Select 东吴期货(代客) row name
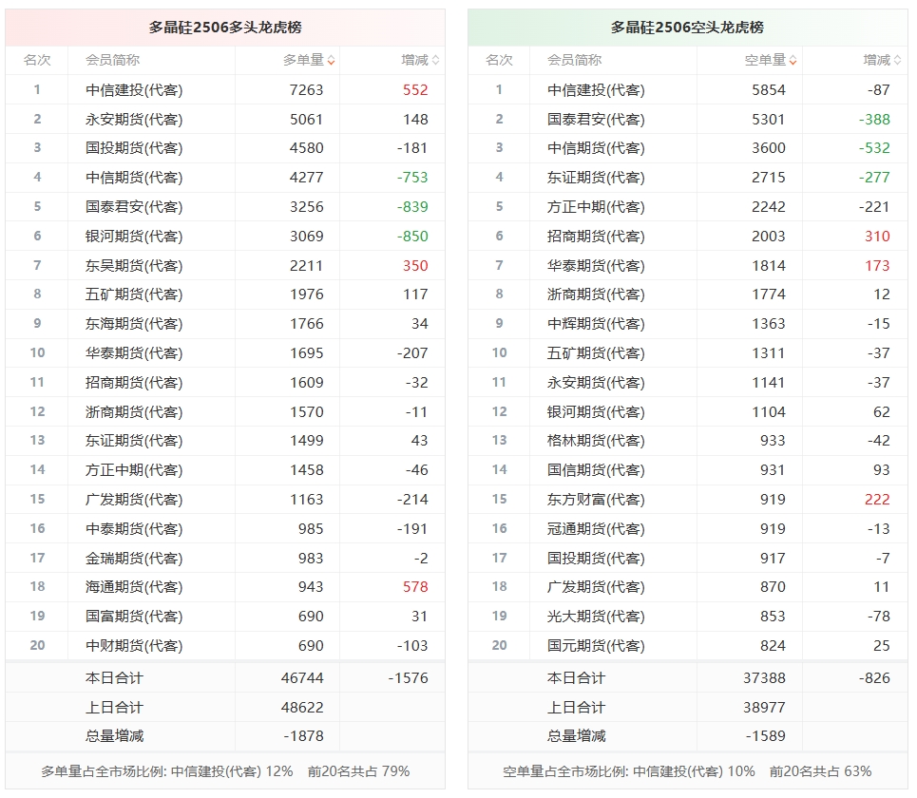 [x=134, y=265]
